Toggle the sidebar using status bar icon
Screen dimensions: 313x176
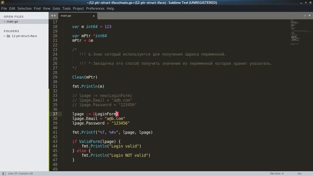click(x=4, y=174)
